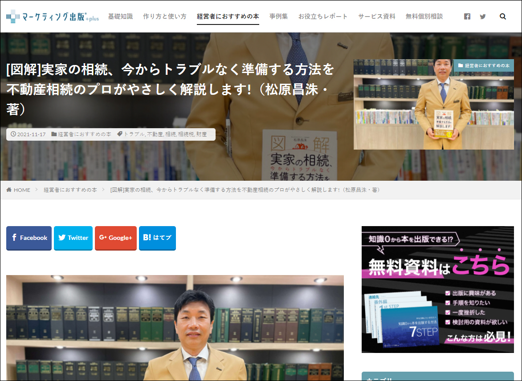Screen dimensions: 522x381
Task: Click the 相続 tag
Action: [170, 134]
